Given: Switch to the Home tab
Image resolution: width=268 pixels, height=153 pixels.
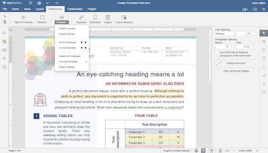Looking at the screenshot, I should pyautogui.click(x=15, y=9).
